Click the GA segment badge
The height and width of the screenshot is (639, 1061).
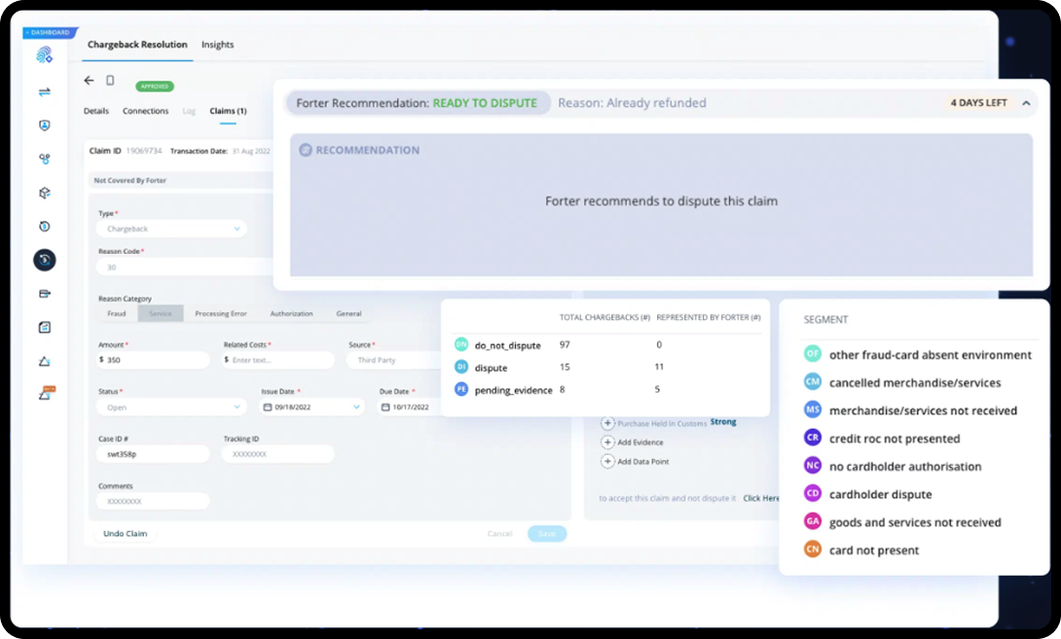pos(813,521)
